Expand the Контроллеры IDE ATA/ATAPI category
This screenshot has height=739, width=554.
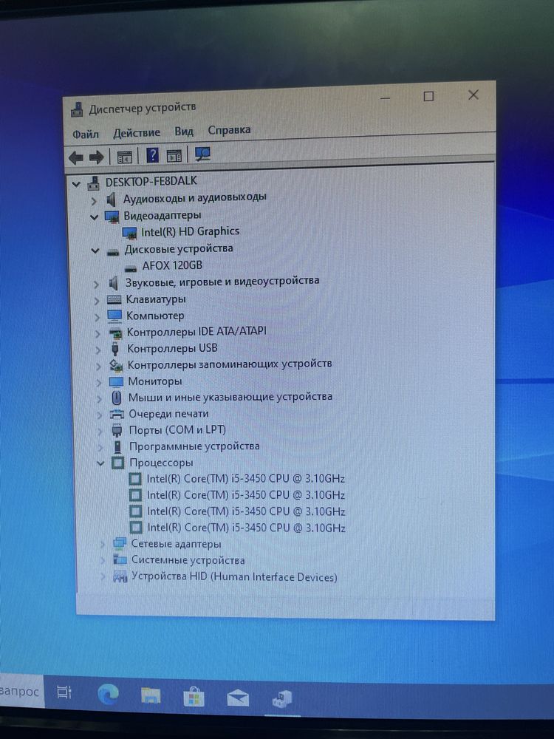(98, 334)
